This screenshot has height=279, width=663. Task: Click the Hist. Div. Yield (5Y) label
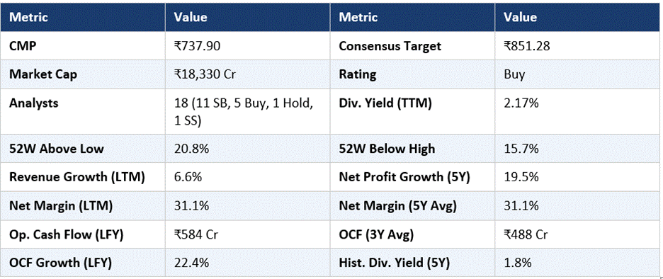coord(394,263)
